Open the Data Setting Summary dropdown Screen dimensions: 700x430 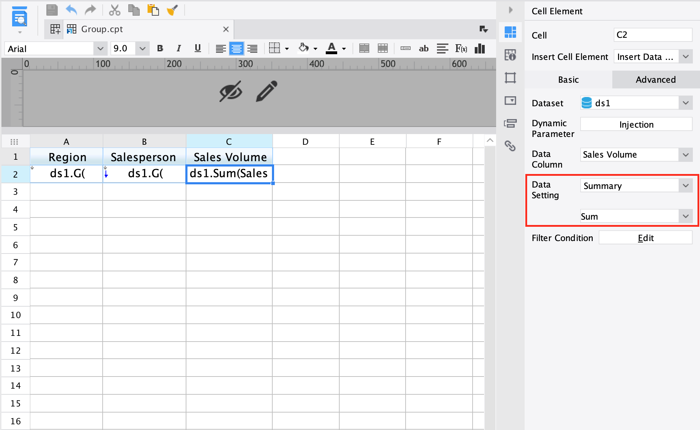685,186
